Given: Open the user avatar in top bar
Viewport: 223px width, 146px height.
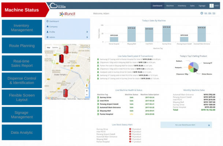Looking at the screenshot, I should pos(212,6).
